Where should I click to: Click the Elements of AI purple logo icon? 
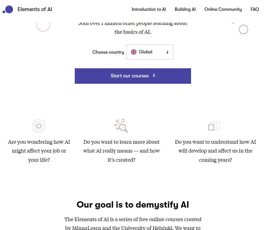(8, 9)
